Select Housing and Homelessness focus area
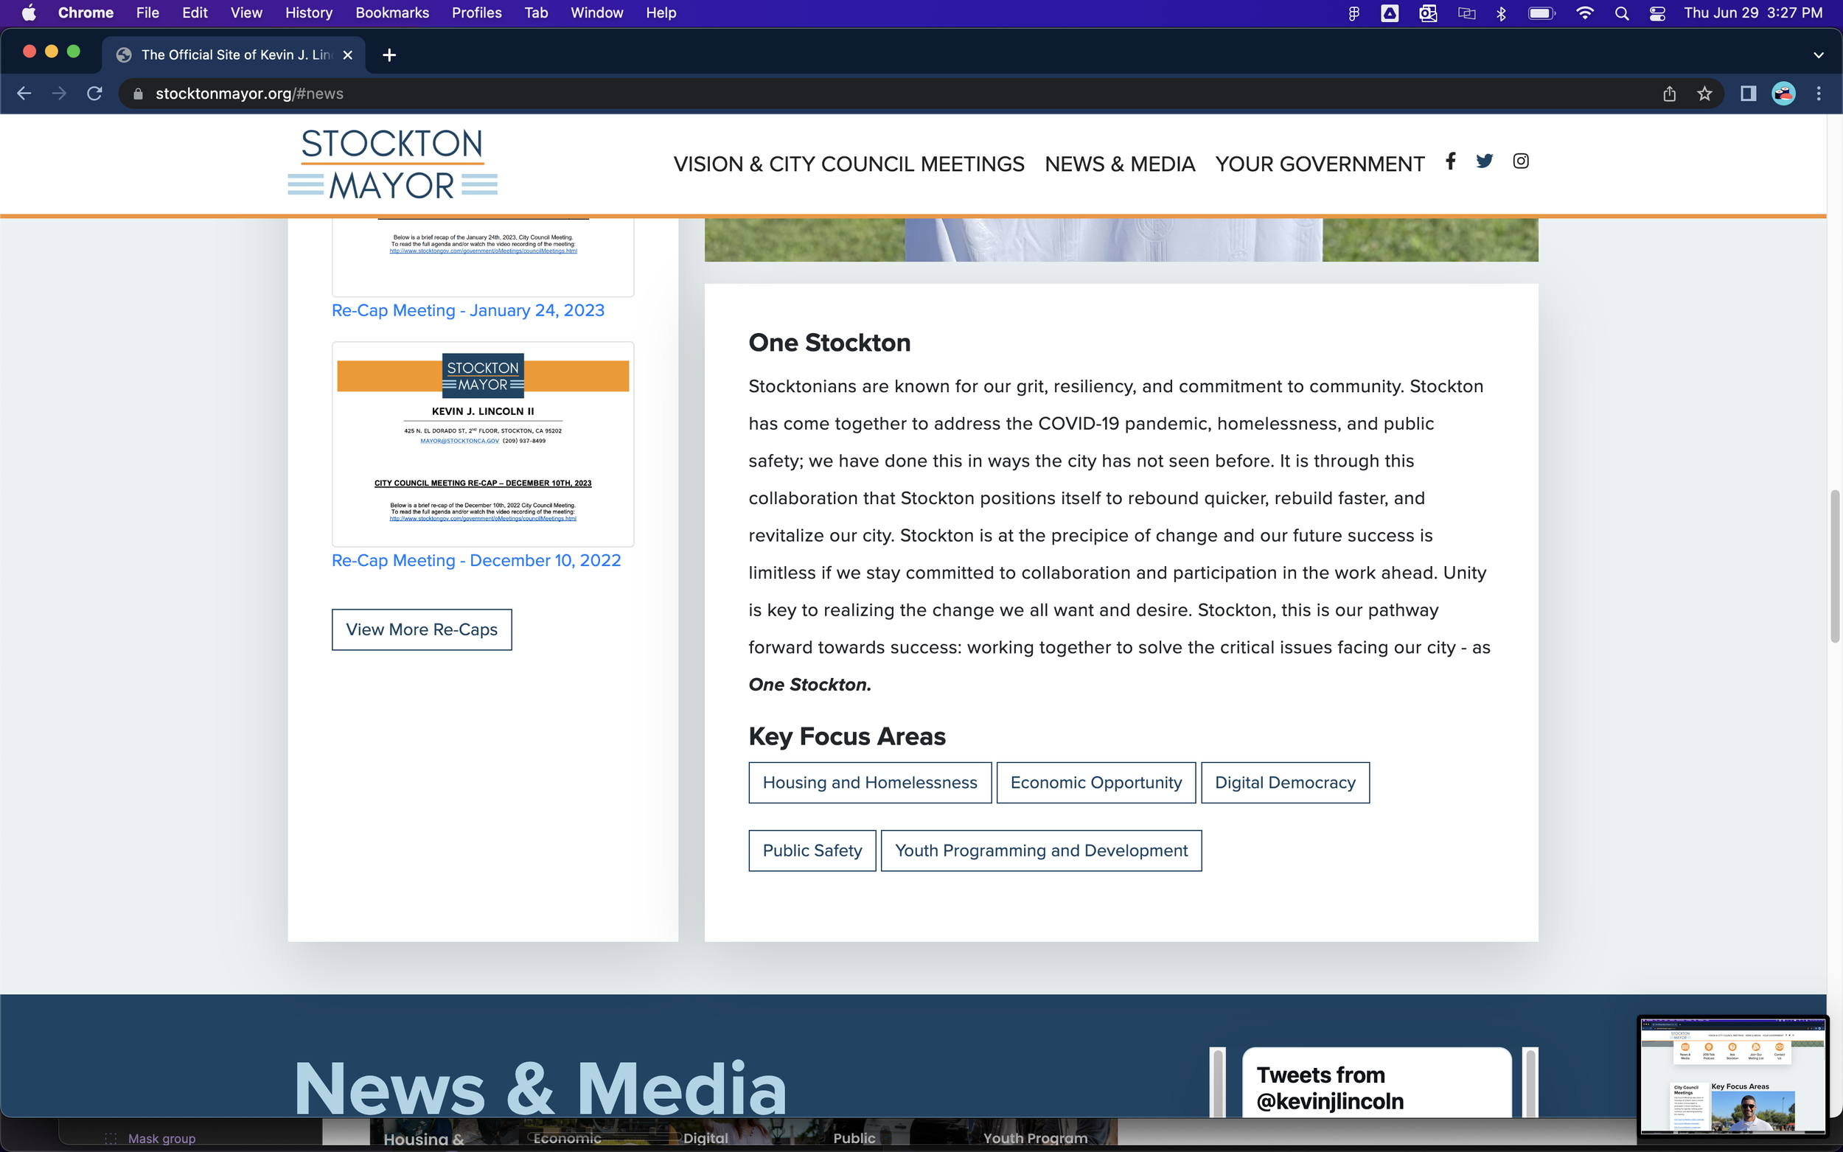The height and width of the screenshot is (1152, 1843). (869, 783)
